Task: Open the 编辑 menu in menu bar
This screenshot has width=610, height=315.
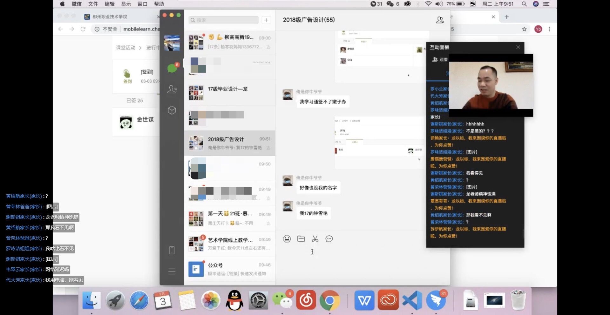Action: pyautogui.click(x=109, y=4)
